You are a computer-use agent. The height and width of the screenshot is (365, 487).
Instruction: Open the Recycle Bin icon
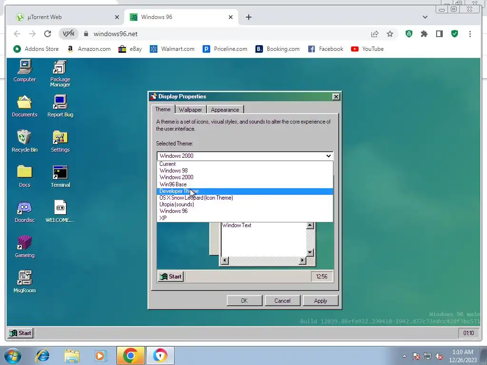point(25,141)
